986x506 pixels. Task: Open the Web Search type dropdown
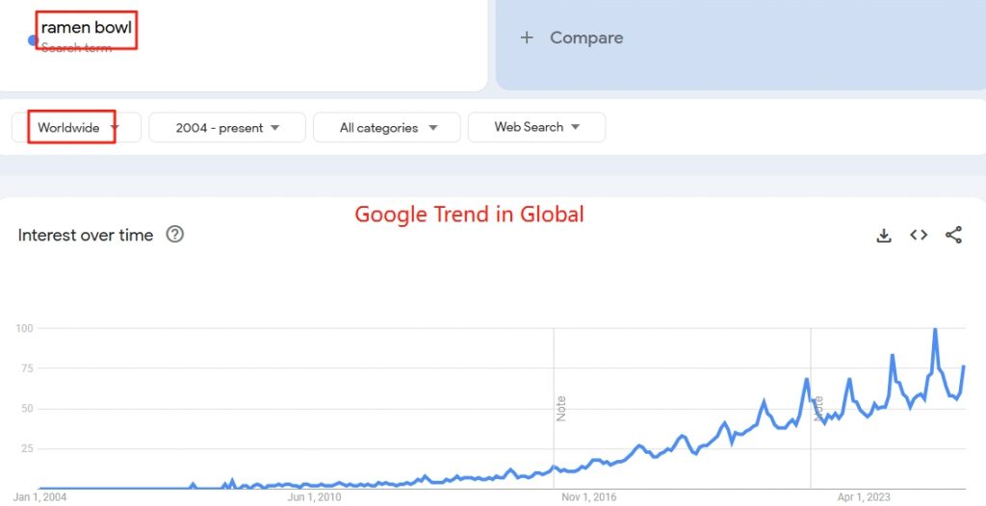click(x=537, y=128)
